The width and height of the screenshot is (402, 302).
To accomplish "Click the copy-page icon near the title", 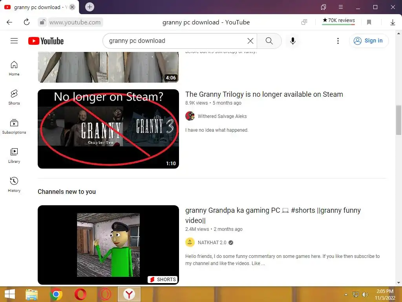I will point(304,22).
